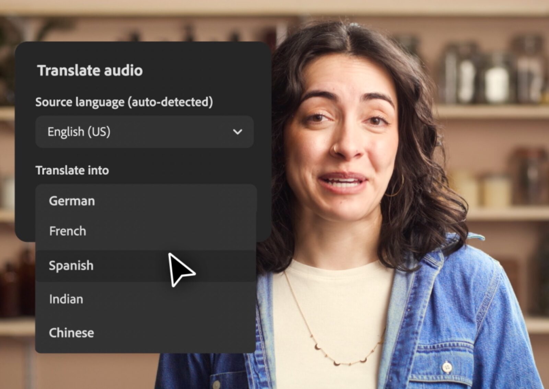
Task: Select German as the translation language
Action: coord(72,201)
